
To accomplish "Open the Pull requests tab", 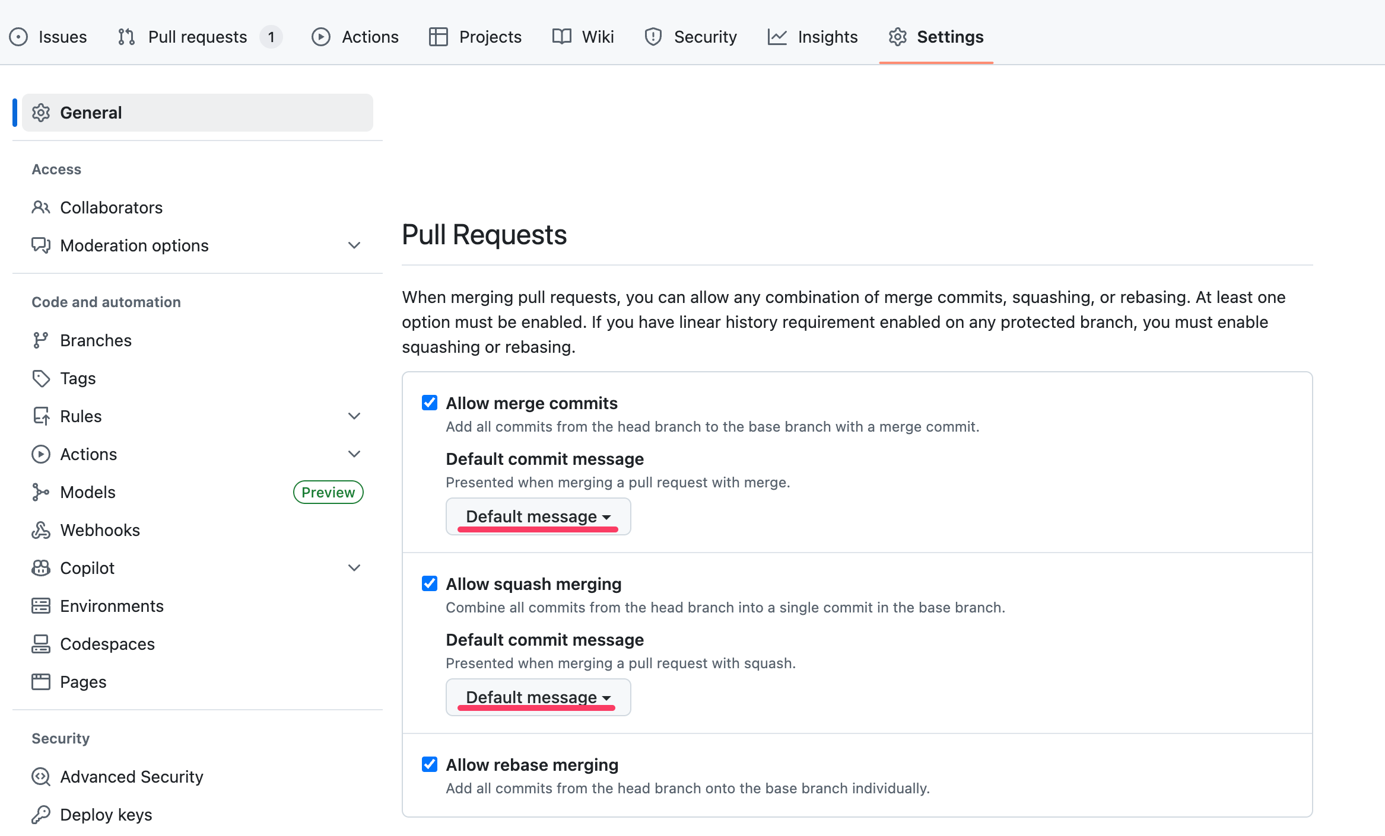I will [198, 37].
